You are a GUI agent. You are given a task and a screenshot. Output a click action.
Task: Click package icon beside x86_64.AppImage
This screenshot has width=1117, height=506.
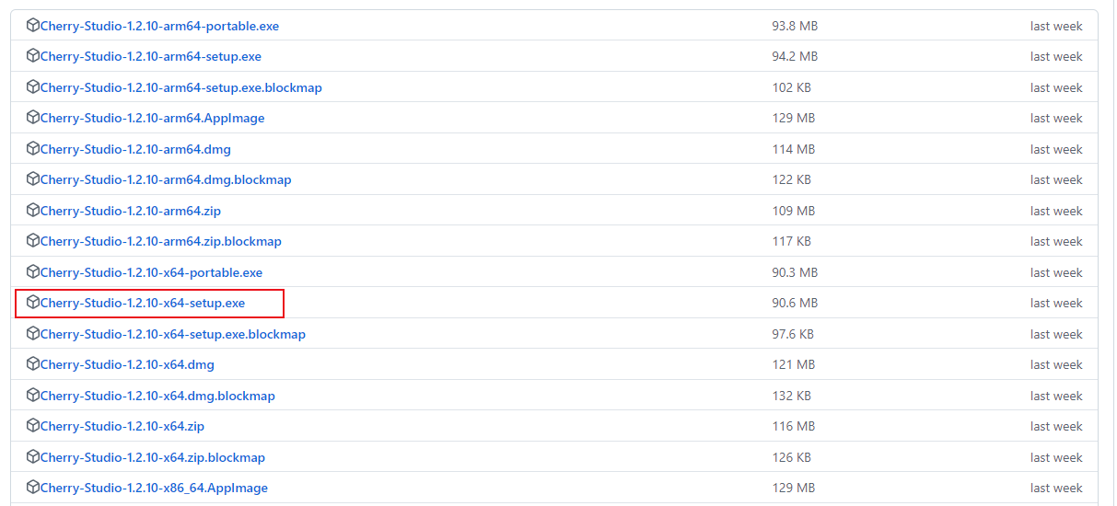pyautogui.click(x=33, y=488)
